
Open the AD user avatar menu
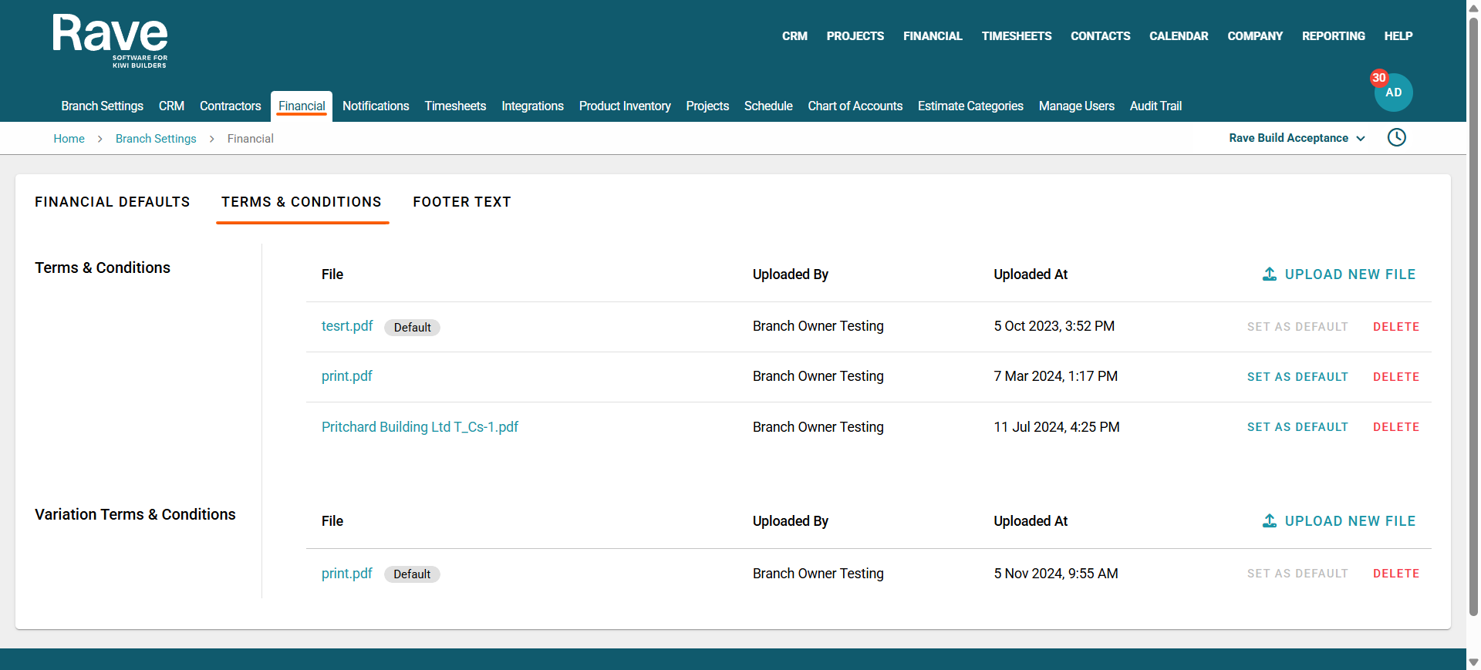(x=1394, y=93)
